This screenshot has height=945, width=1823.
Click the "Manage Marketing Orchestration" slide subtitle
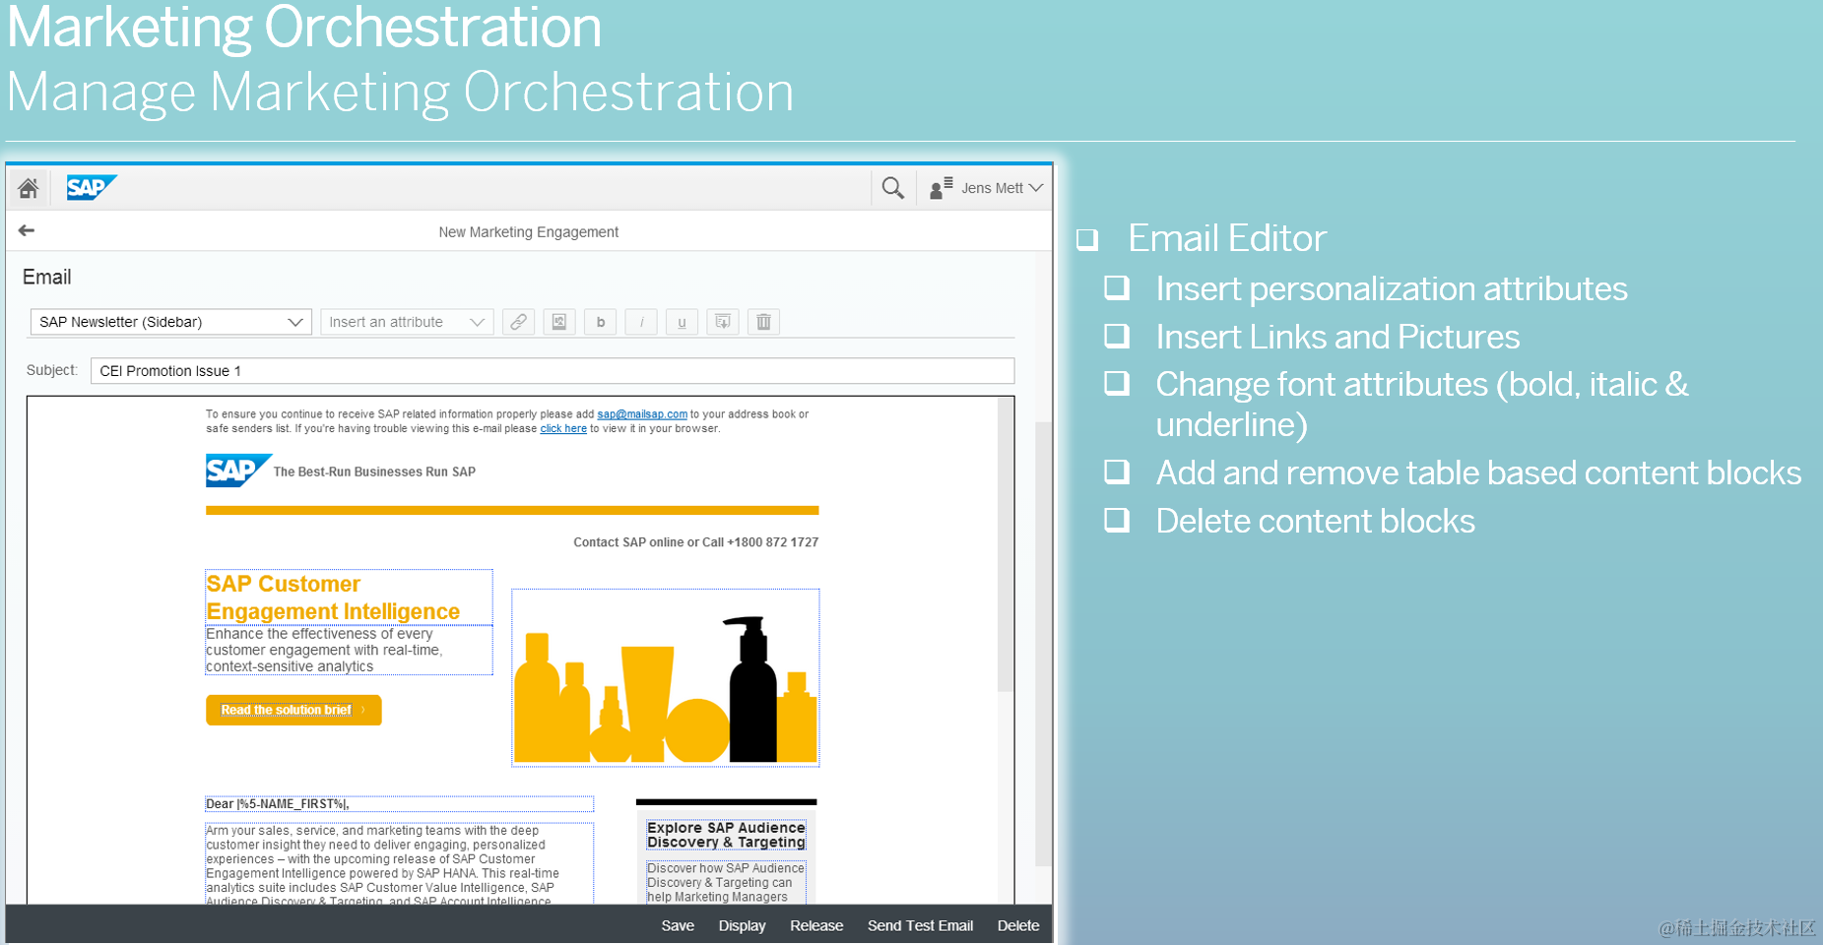(401, 93)
